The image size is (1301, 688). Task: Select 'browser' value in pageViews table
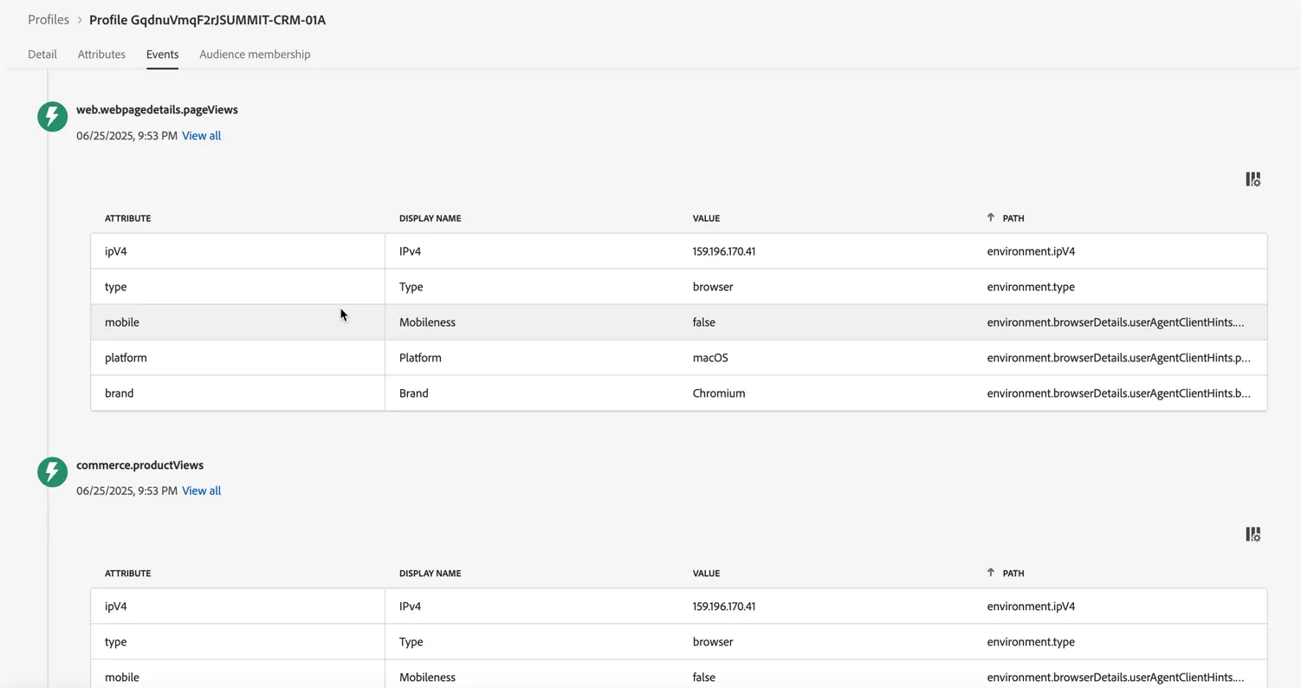tap(713, 287)
